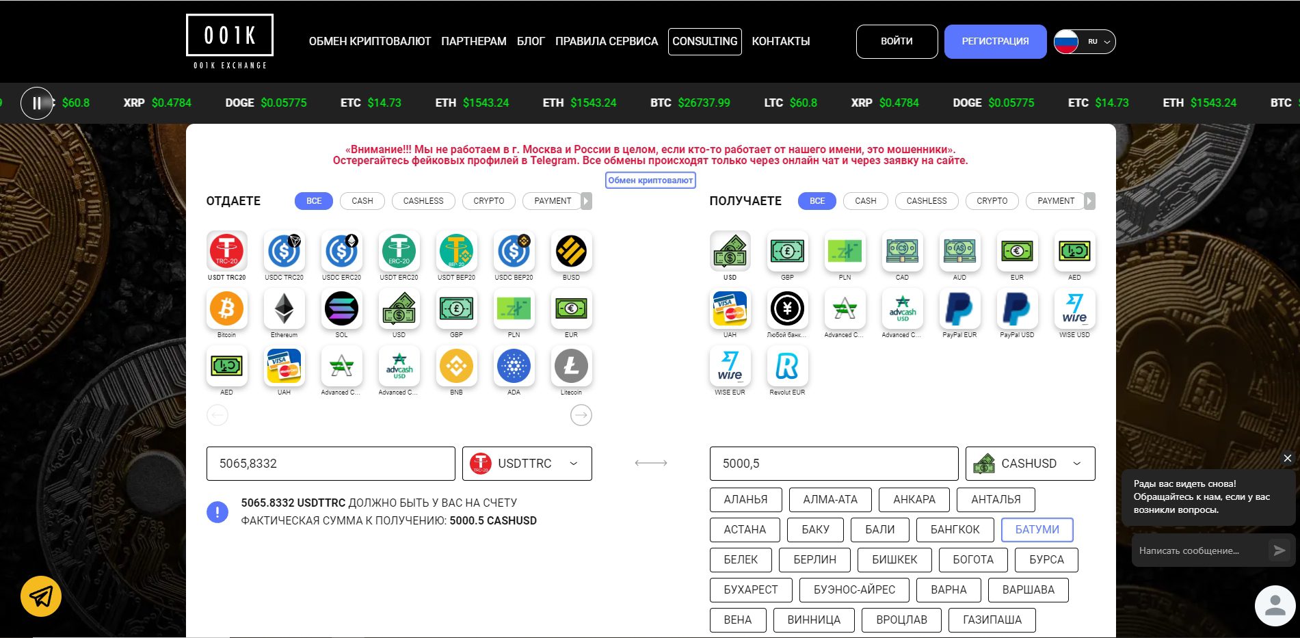Select the Bitcoin icon
1300x638 pixels.
tap(226, 308)
